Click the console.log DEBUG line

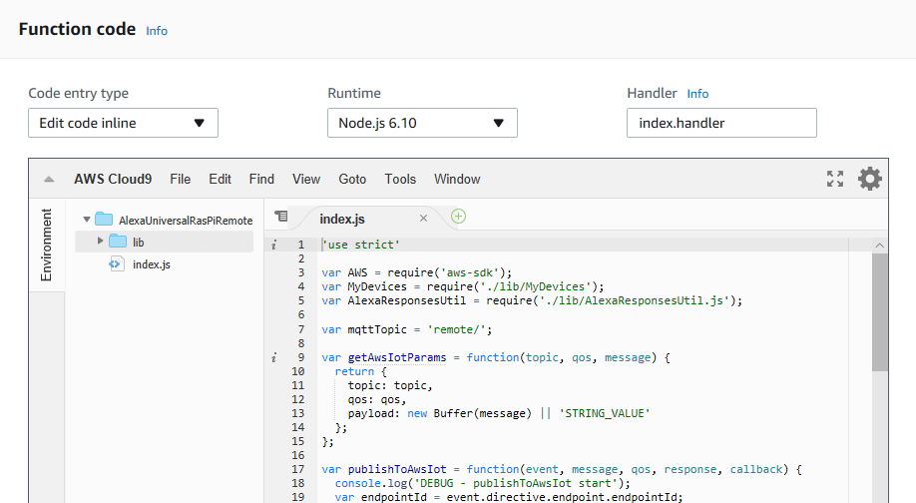click(483, 483)
